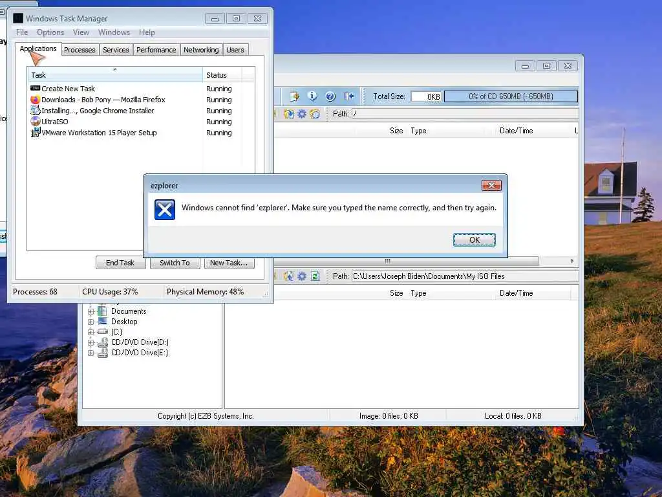Viewport: 662px width, 497px height.
Task: Select CD/DVD Drive(D:) in the folder tree
Action: 140,342
